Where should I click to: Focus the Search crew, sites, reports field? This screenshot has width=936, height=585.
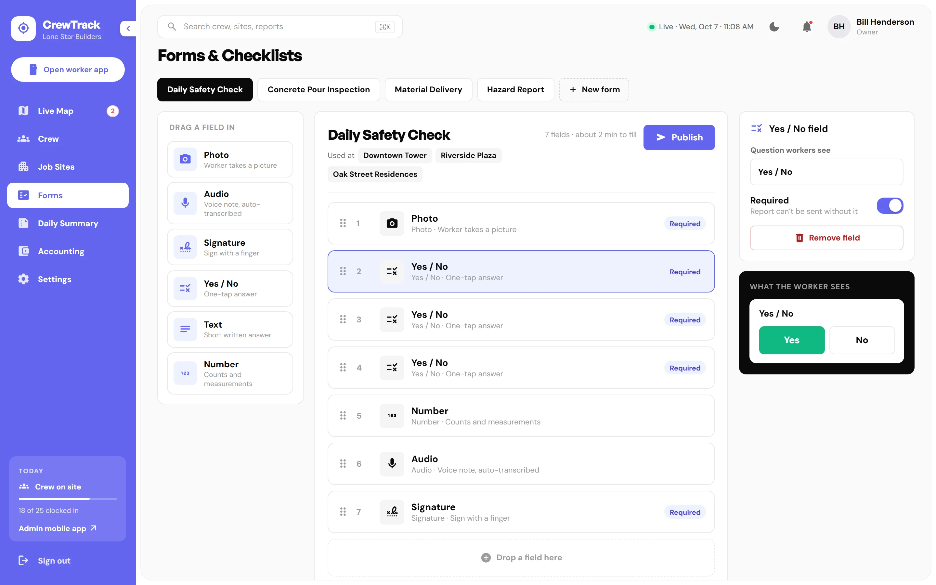(279, 27)
